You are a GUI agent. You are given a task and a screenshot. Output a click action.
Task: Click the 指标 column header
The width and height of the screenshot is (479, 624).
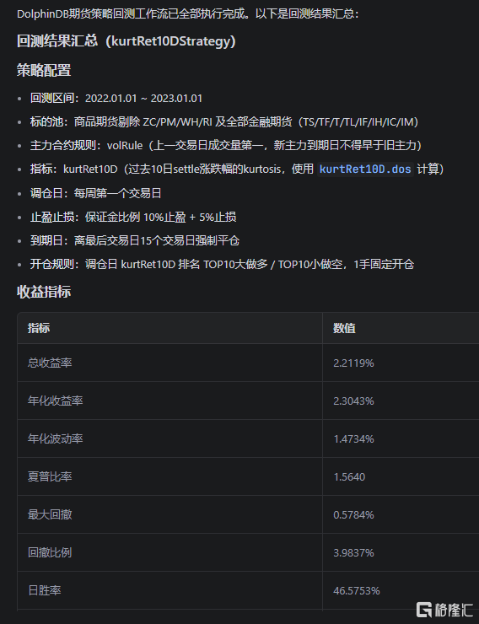pos(39,328)
